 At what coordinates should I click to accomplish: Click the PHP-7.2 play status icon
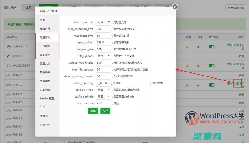pyautogui.click(x=198, y=84)
